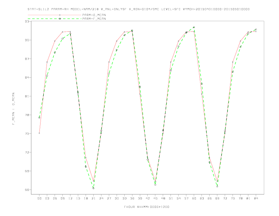Click the 78 y-axis tick label
This screenshot has width=279, height=216.
click(27, 115)
